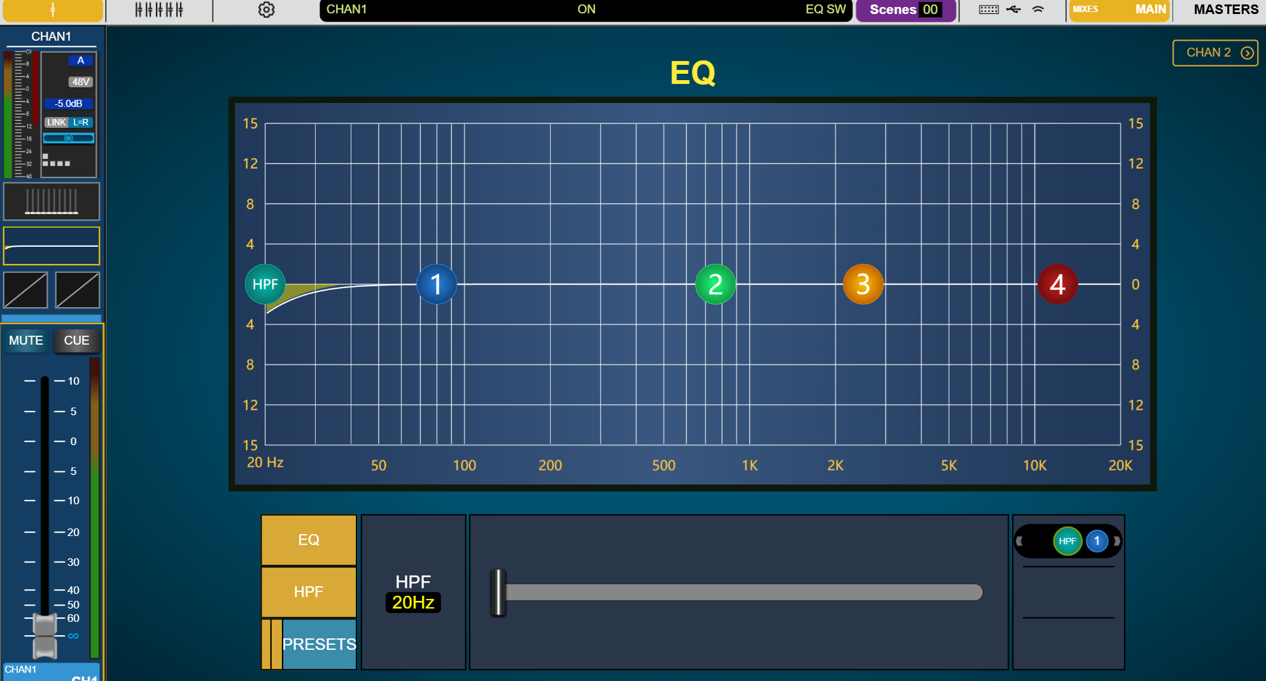Click the CHAN1 channel fader knob

(x=45, y=636)
